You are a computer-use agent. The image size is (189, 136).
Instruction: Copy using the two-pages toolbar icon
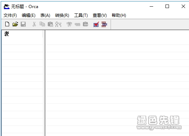click(42, 24)
